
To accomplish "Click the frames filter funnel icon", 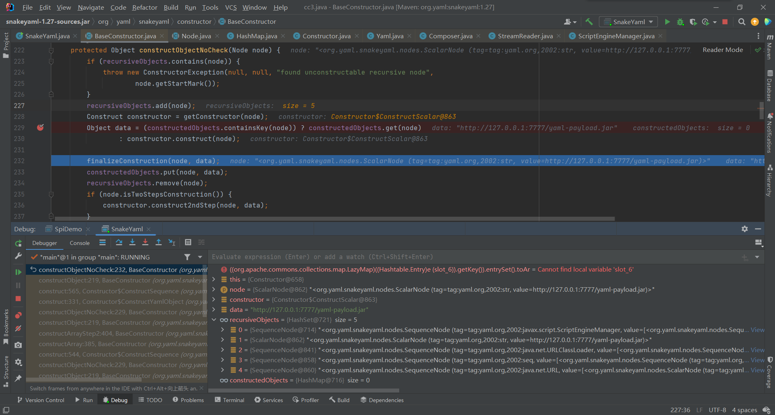I will click(x=187, y=257).
